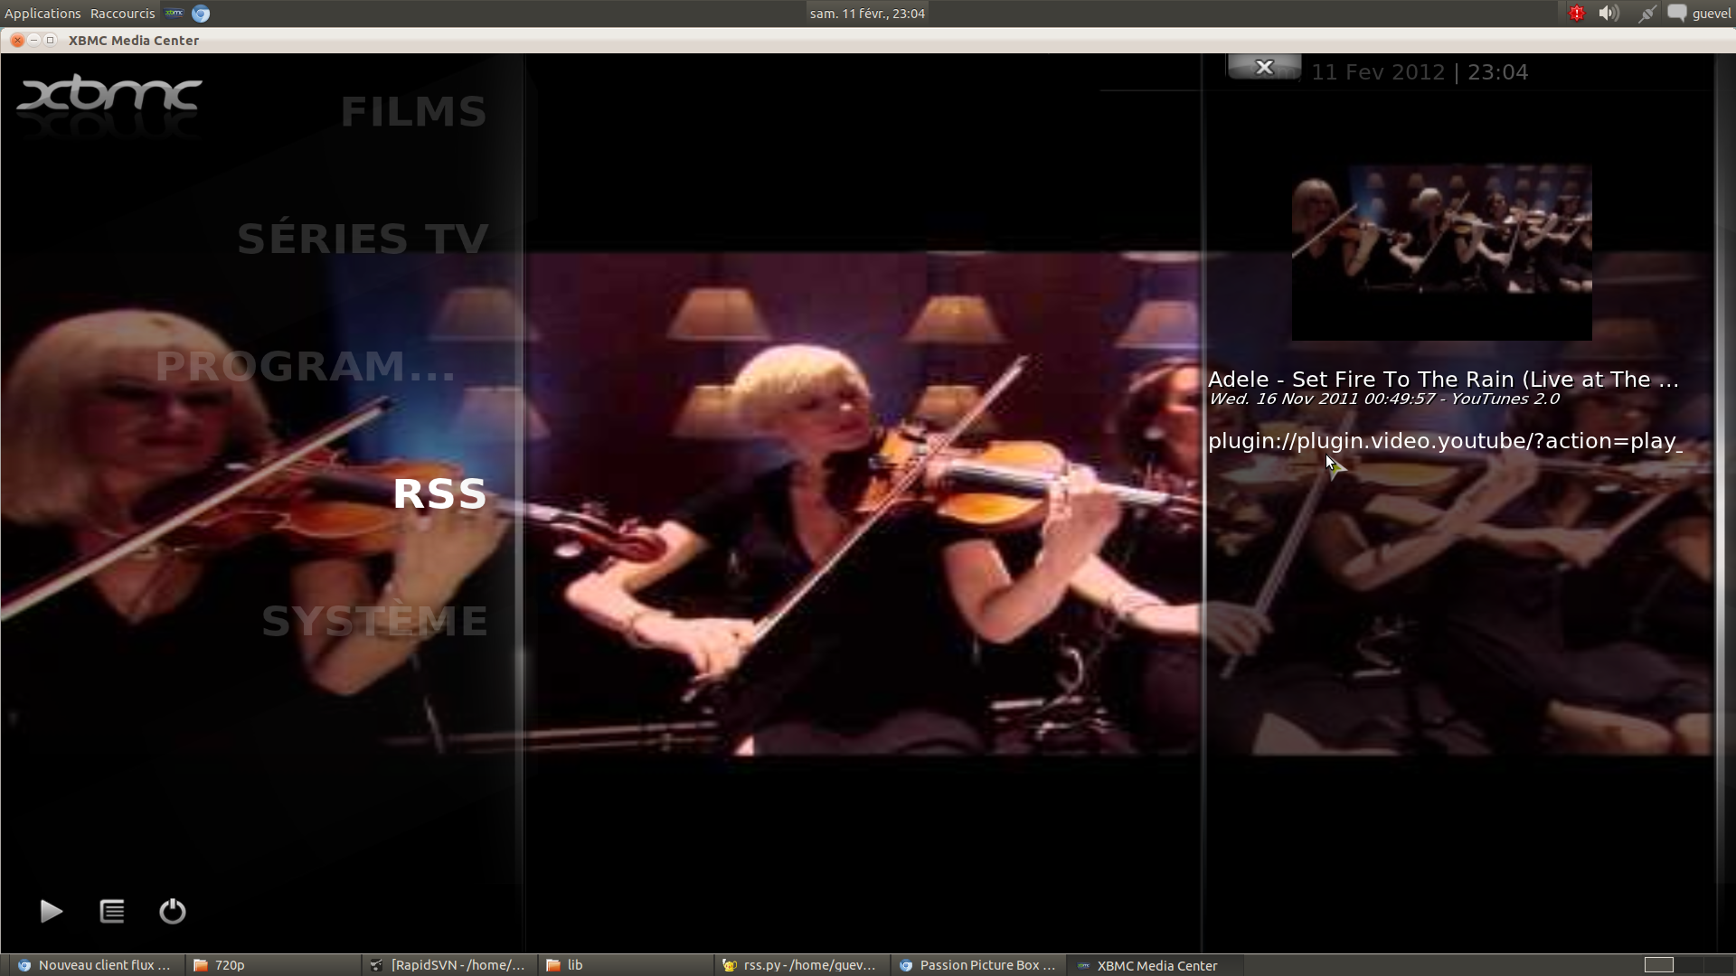Click the XBMC launcher icon in top panel
The height and width of the screenshot is (976, 1736).
pos(175,14)
